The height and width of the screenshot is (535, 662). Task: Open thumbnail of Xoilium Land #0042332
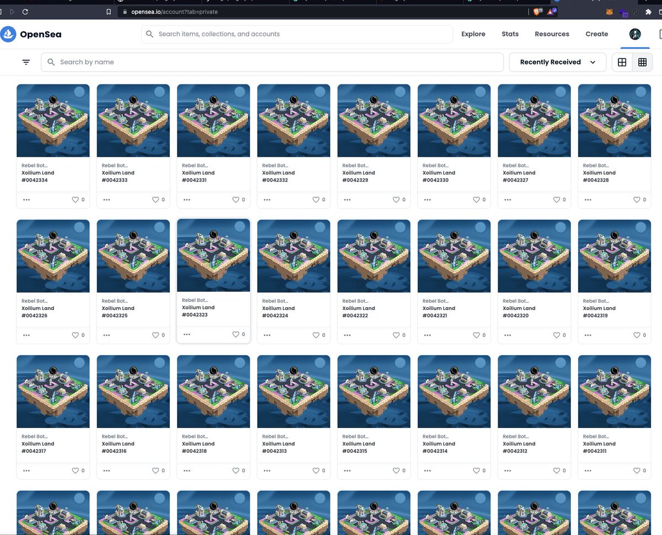pos(293,121)
